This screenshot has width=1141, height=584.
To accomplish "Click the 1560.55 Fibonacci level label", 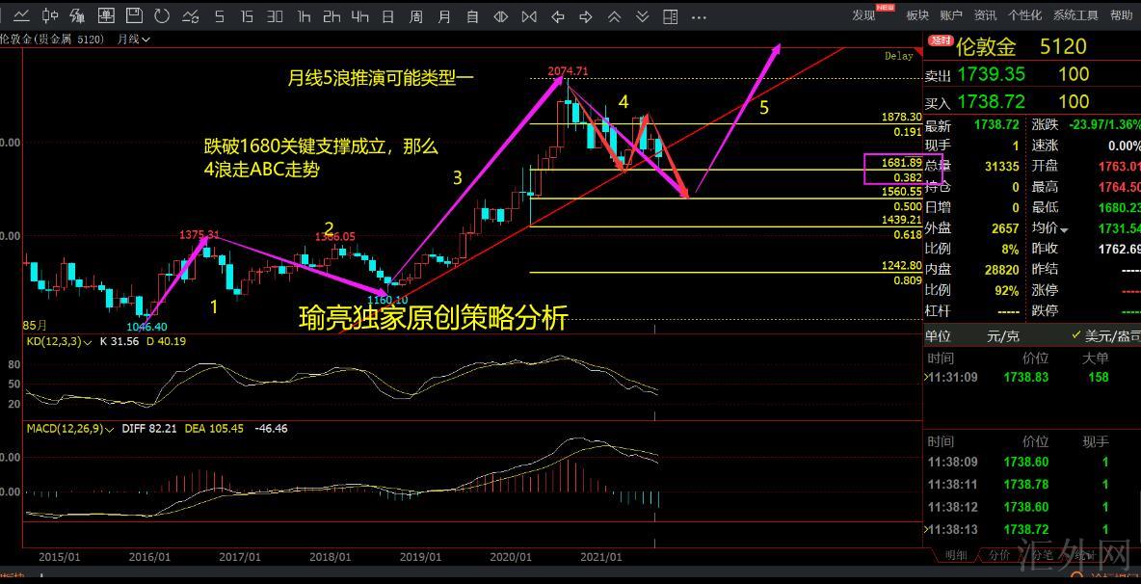I will click(x=903, y=191).
